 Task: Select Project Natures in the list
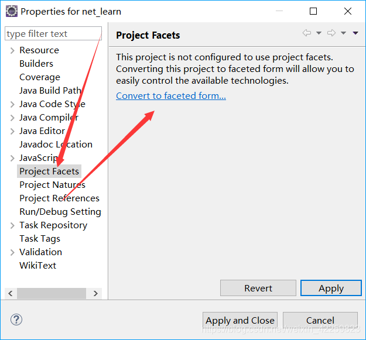(52, 185)
